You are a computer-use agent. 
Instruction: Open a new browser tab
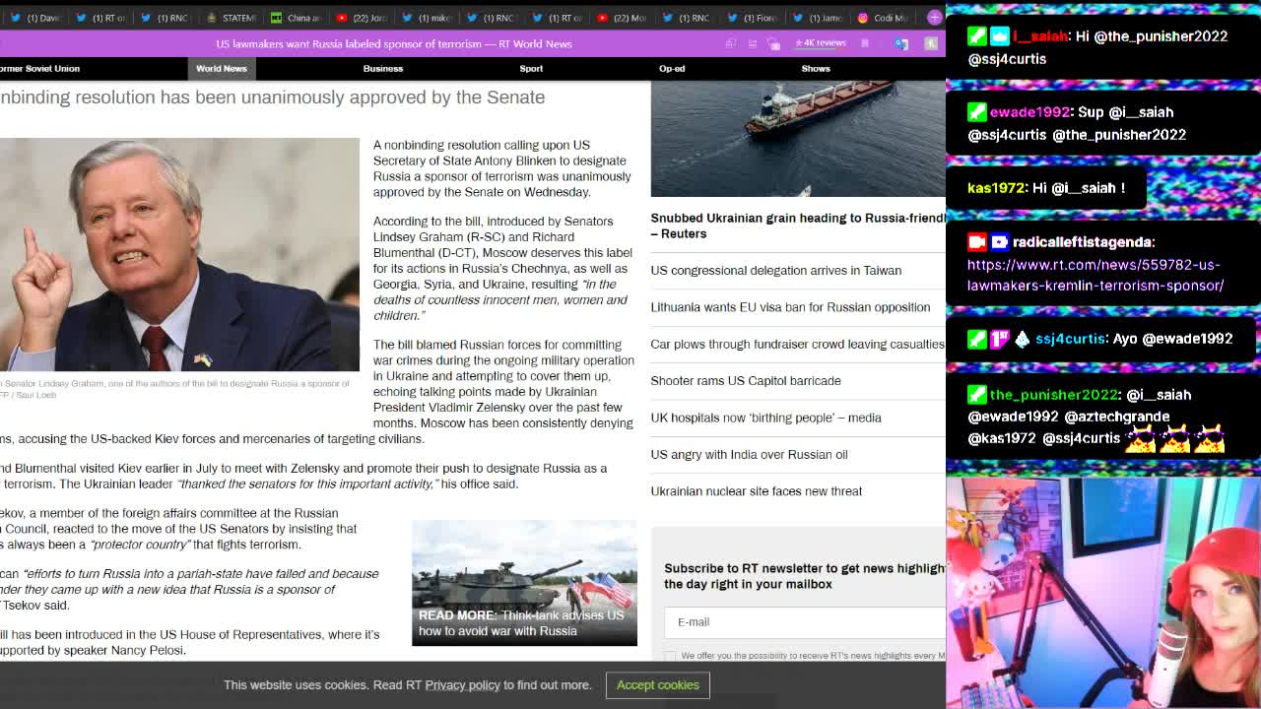point(934,18)
